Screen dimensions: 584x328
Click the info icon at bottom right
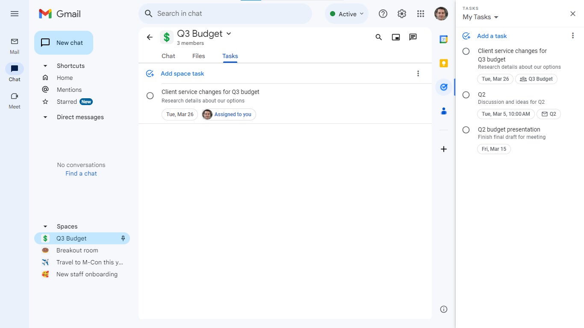[x=444, y=309]
